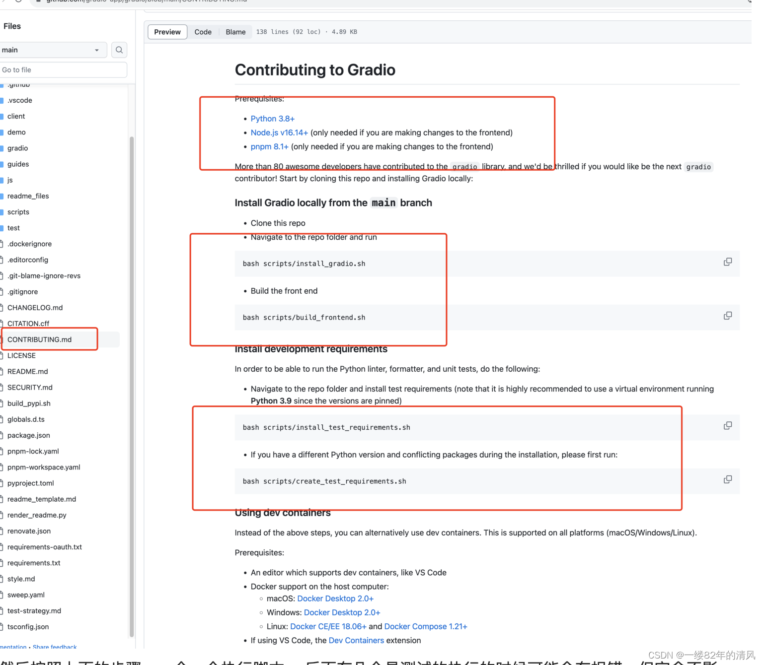
Task: Open the README.md file
Action: coord(27,371)
